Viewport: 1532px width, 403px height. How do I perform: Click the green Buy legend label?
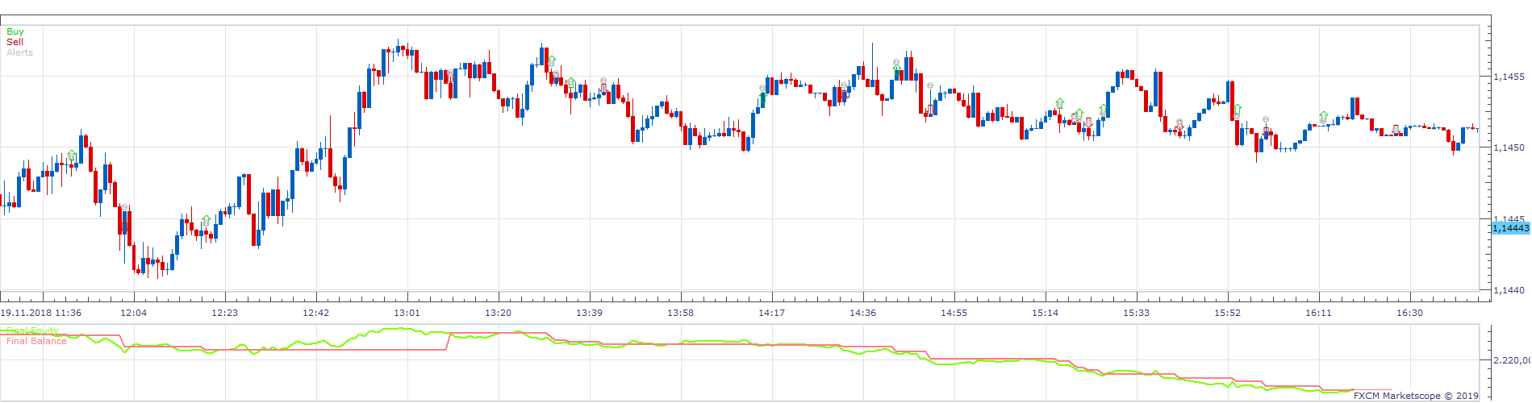(15, 32)
